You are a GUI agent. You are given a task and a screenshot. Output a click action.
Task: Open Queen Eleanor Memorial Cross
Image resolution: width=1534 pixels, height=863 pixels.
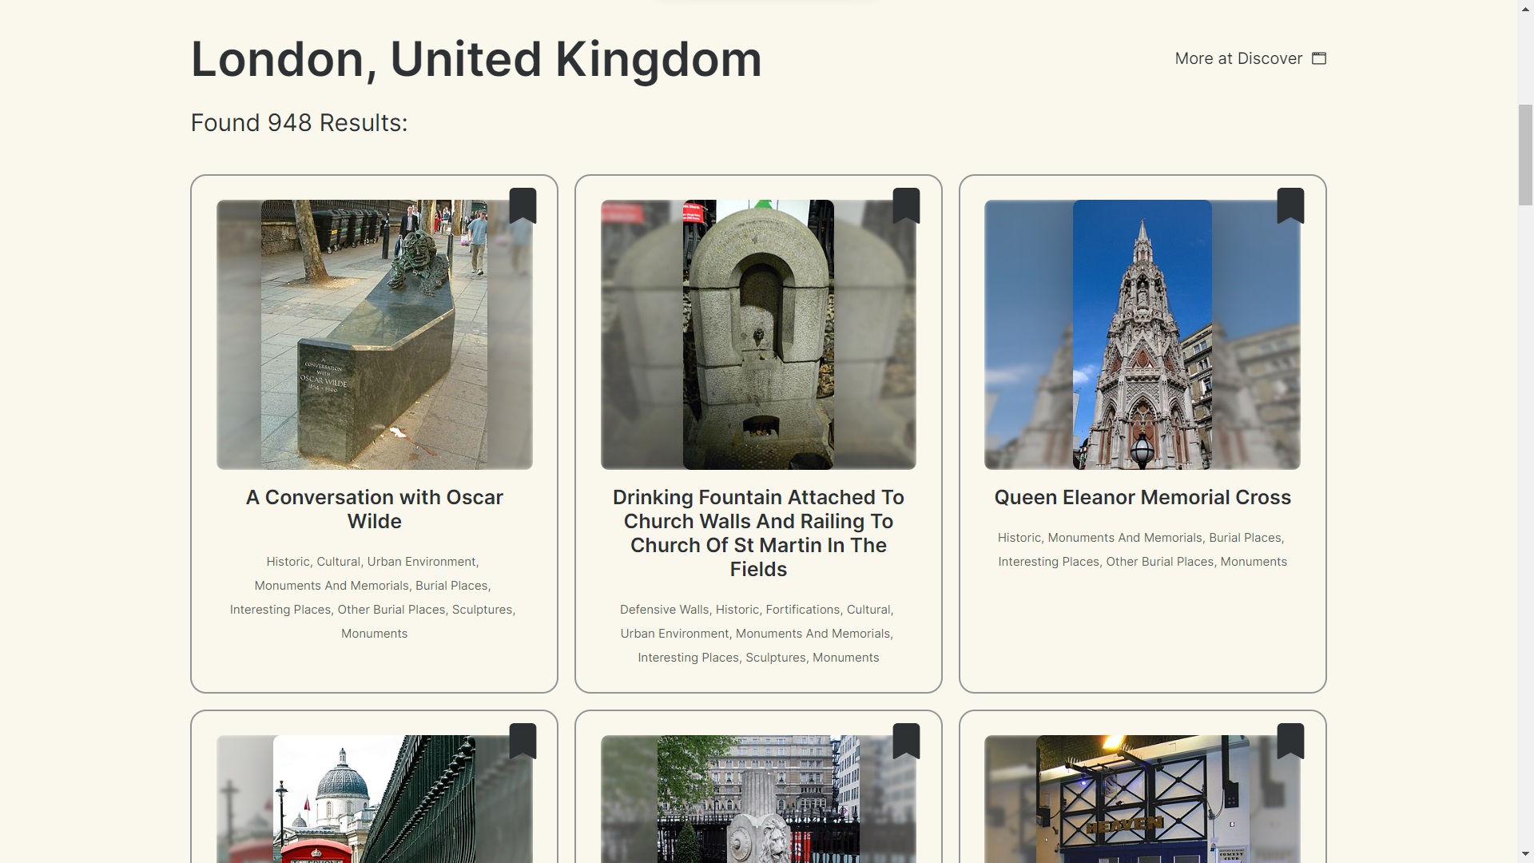click(1142, 497)
